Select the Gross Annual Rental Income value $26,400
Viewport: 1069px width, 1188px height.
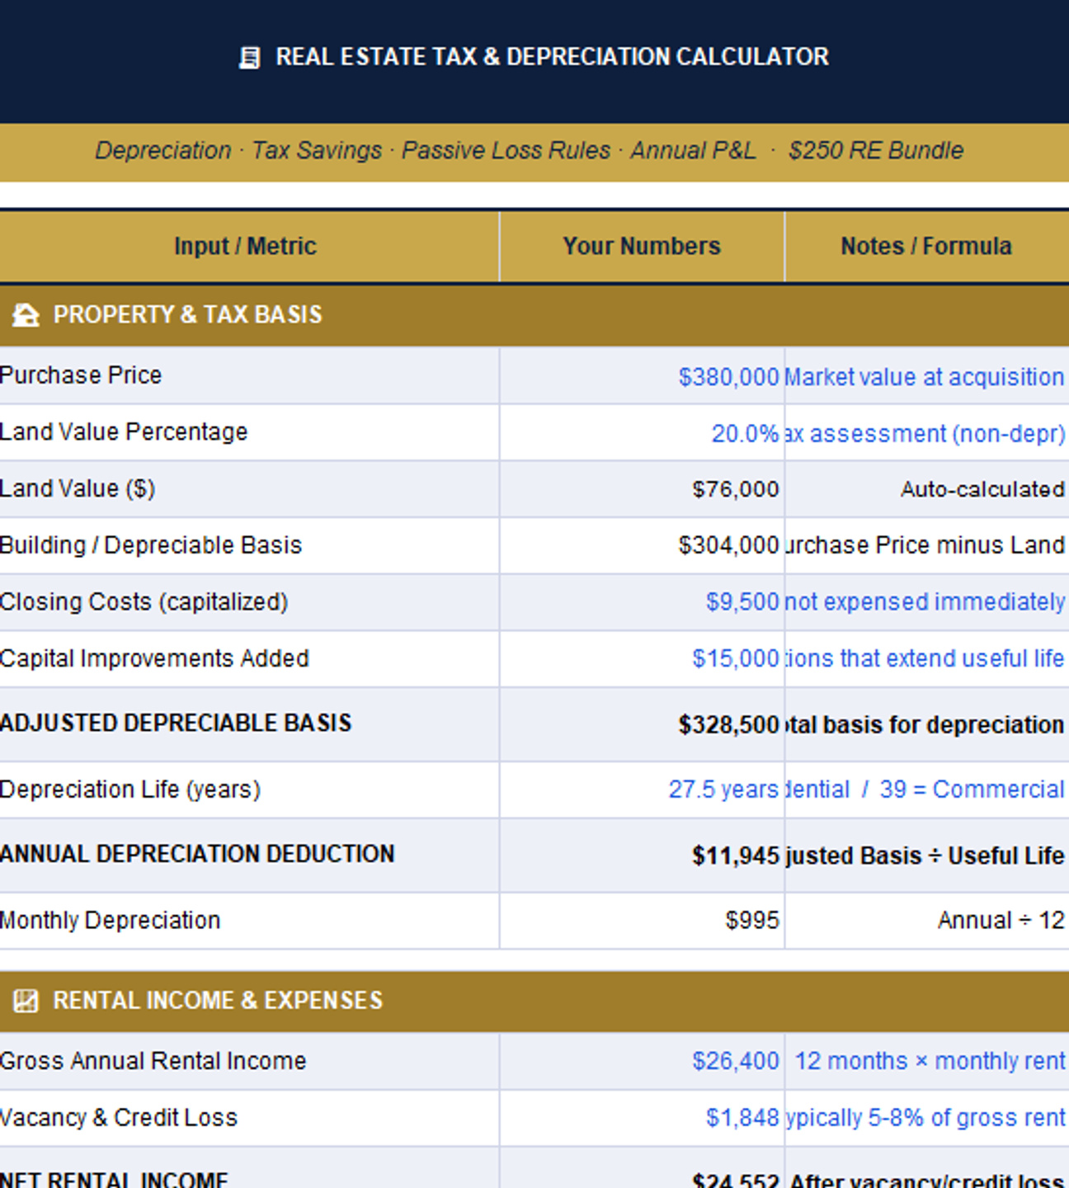point(736,1061)
